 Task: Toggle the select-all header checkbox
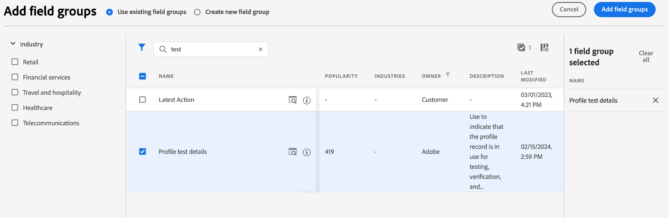pyautogui.click(x=143, y=76)
